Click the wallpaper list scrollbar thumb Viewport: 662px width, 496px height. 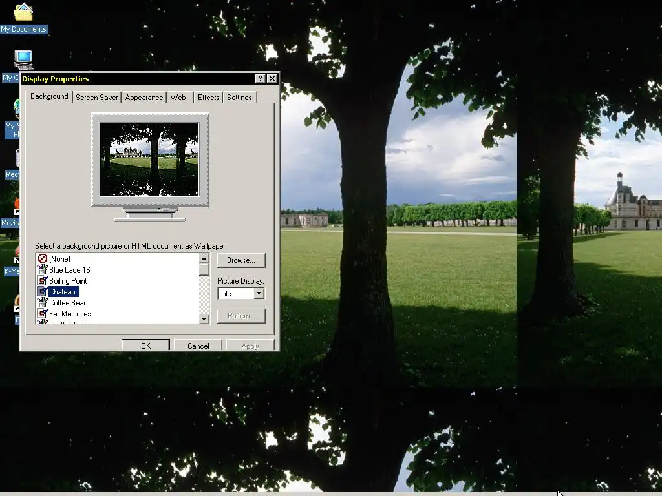[x=204, y=269]
